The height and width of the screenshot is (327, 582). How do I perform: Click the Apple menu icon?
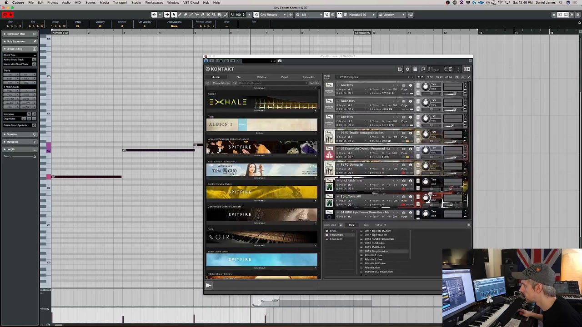(6, 3)
